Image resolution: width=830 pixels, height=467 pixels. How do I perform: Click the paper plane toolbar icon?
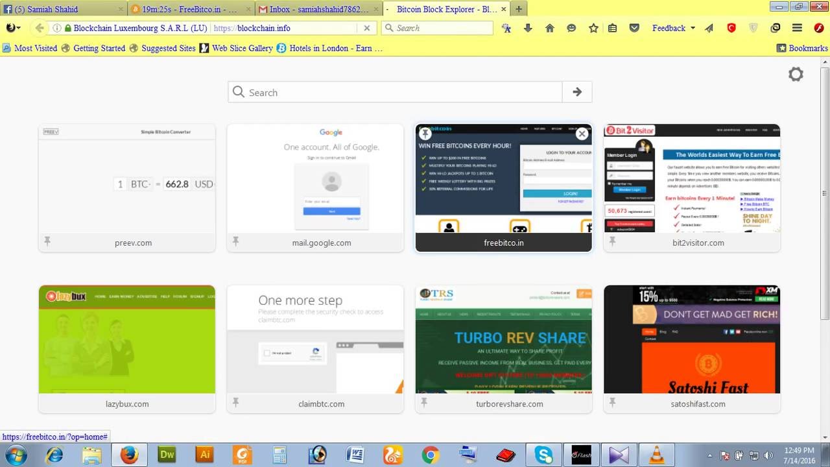pyautogui.click(x=709, y=28)
